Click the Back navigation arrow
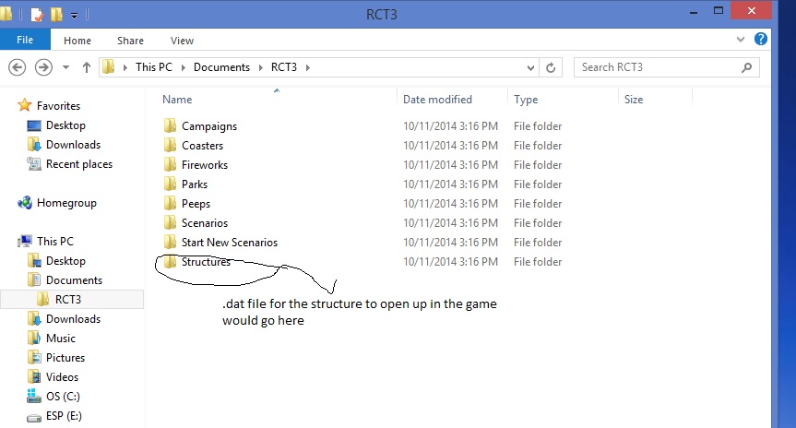 (x=17, y=67)
